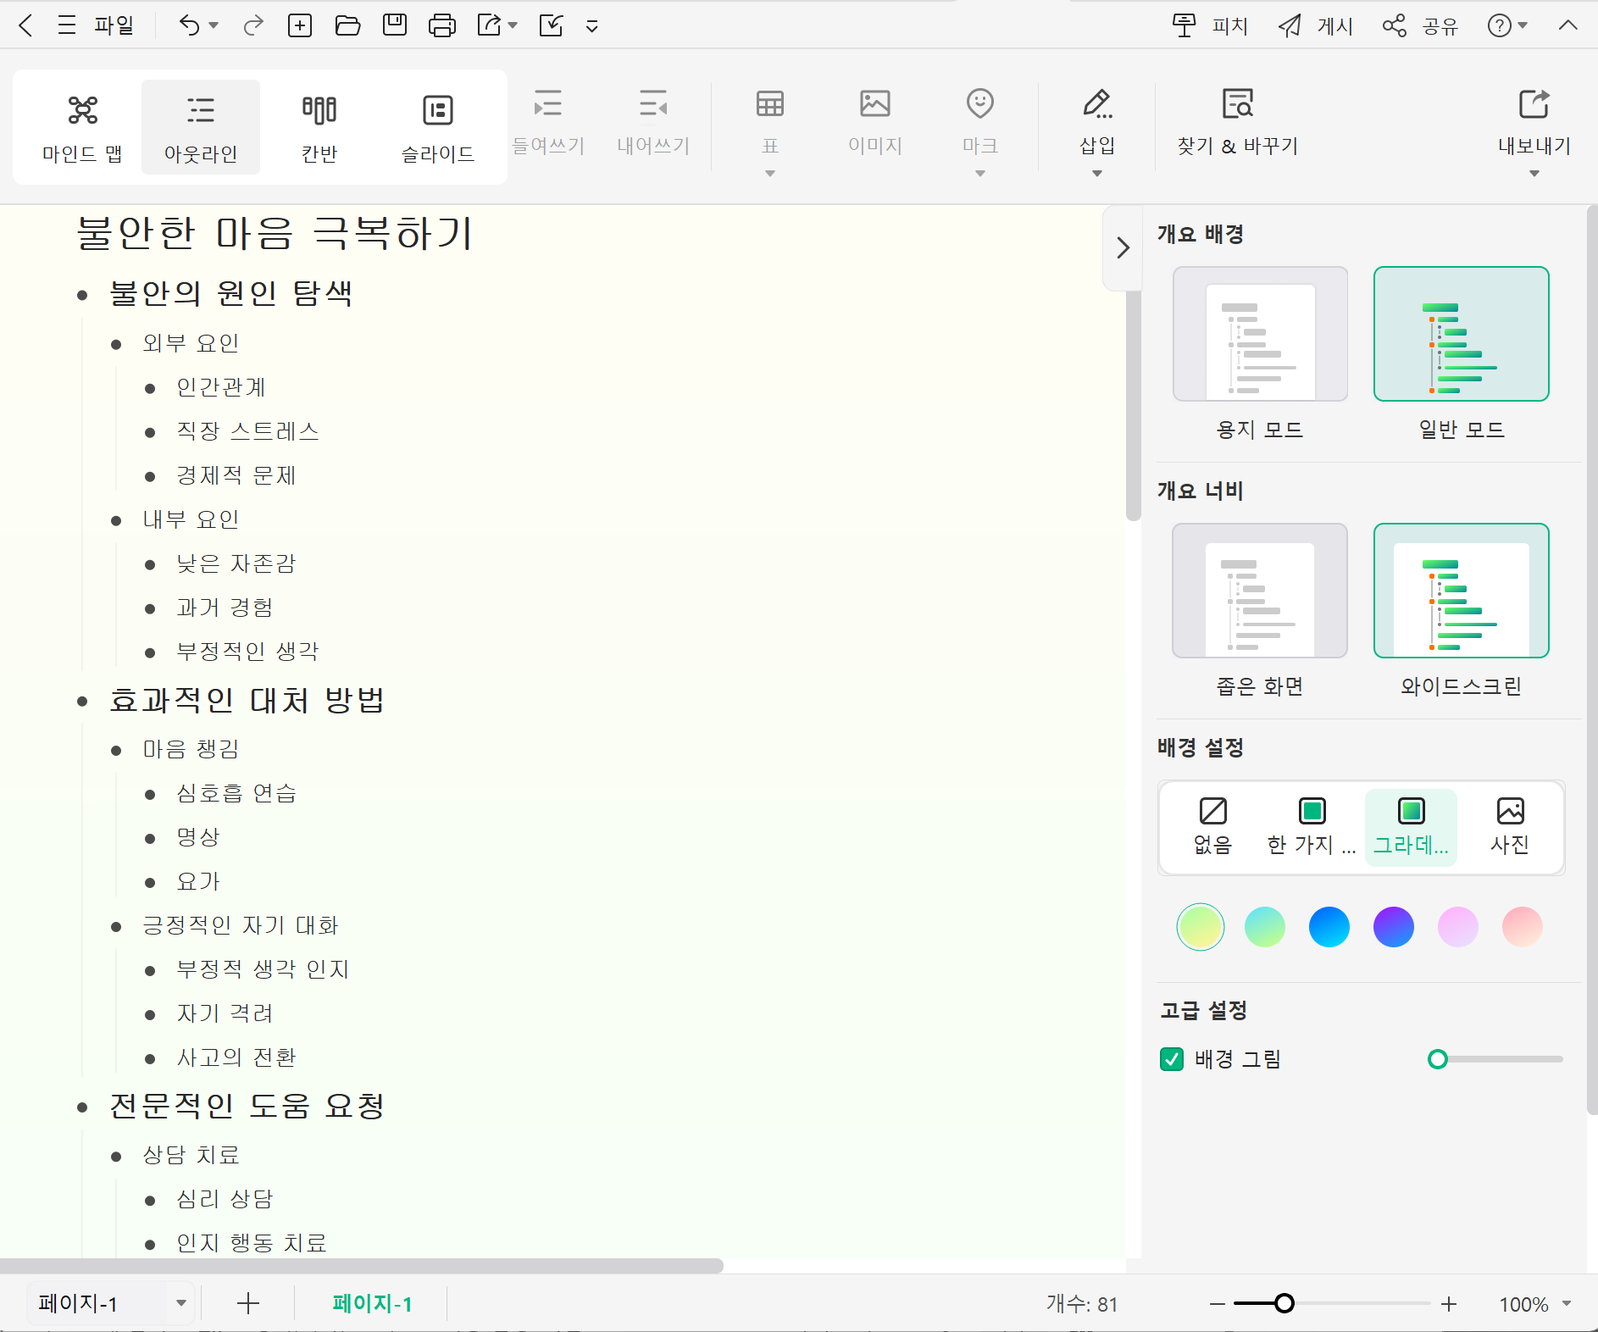Click the 공유 share button

[x=1420, y=26]
